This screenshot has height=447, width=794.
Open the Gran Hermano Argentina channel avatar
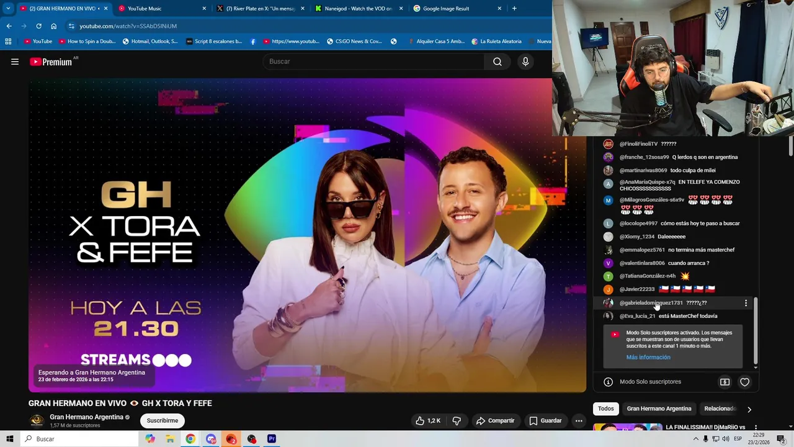pyautogui.click(x=37, y=421)
